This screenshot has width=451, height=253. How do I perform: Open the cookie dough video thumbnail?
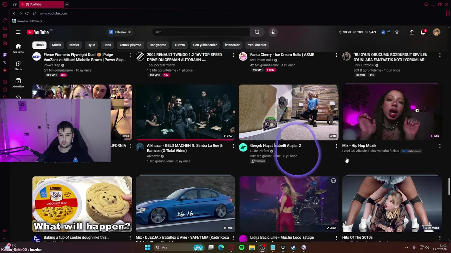pos(82,204)
